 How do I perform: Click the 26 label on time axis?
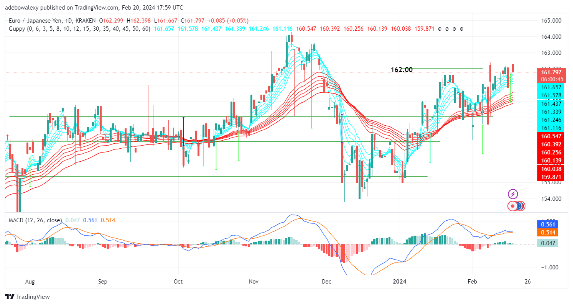528,282
